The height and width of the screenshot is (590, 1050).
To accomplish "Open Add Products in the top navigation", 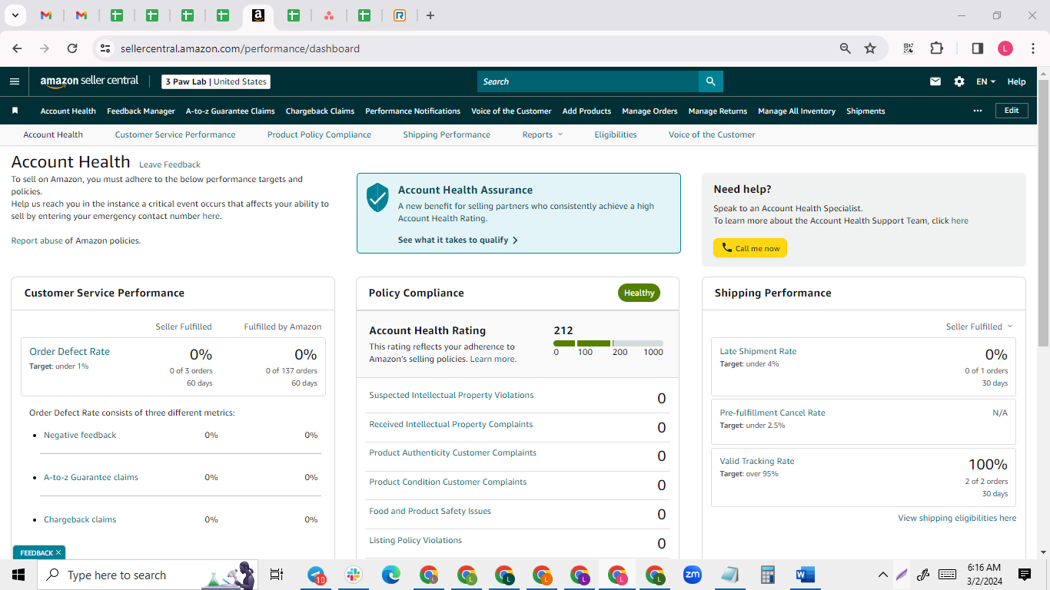I will tap(586, 111).
